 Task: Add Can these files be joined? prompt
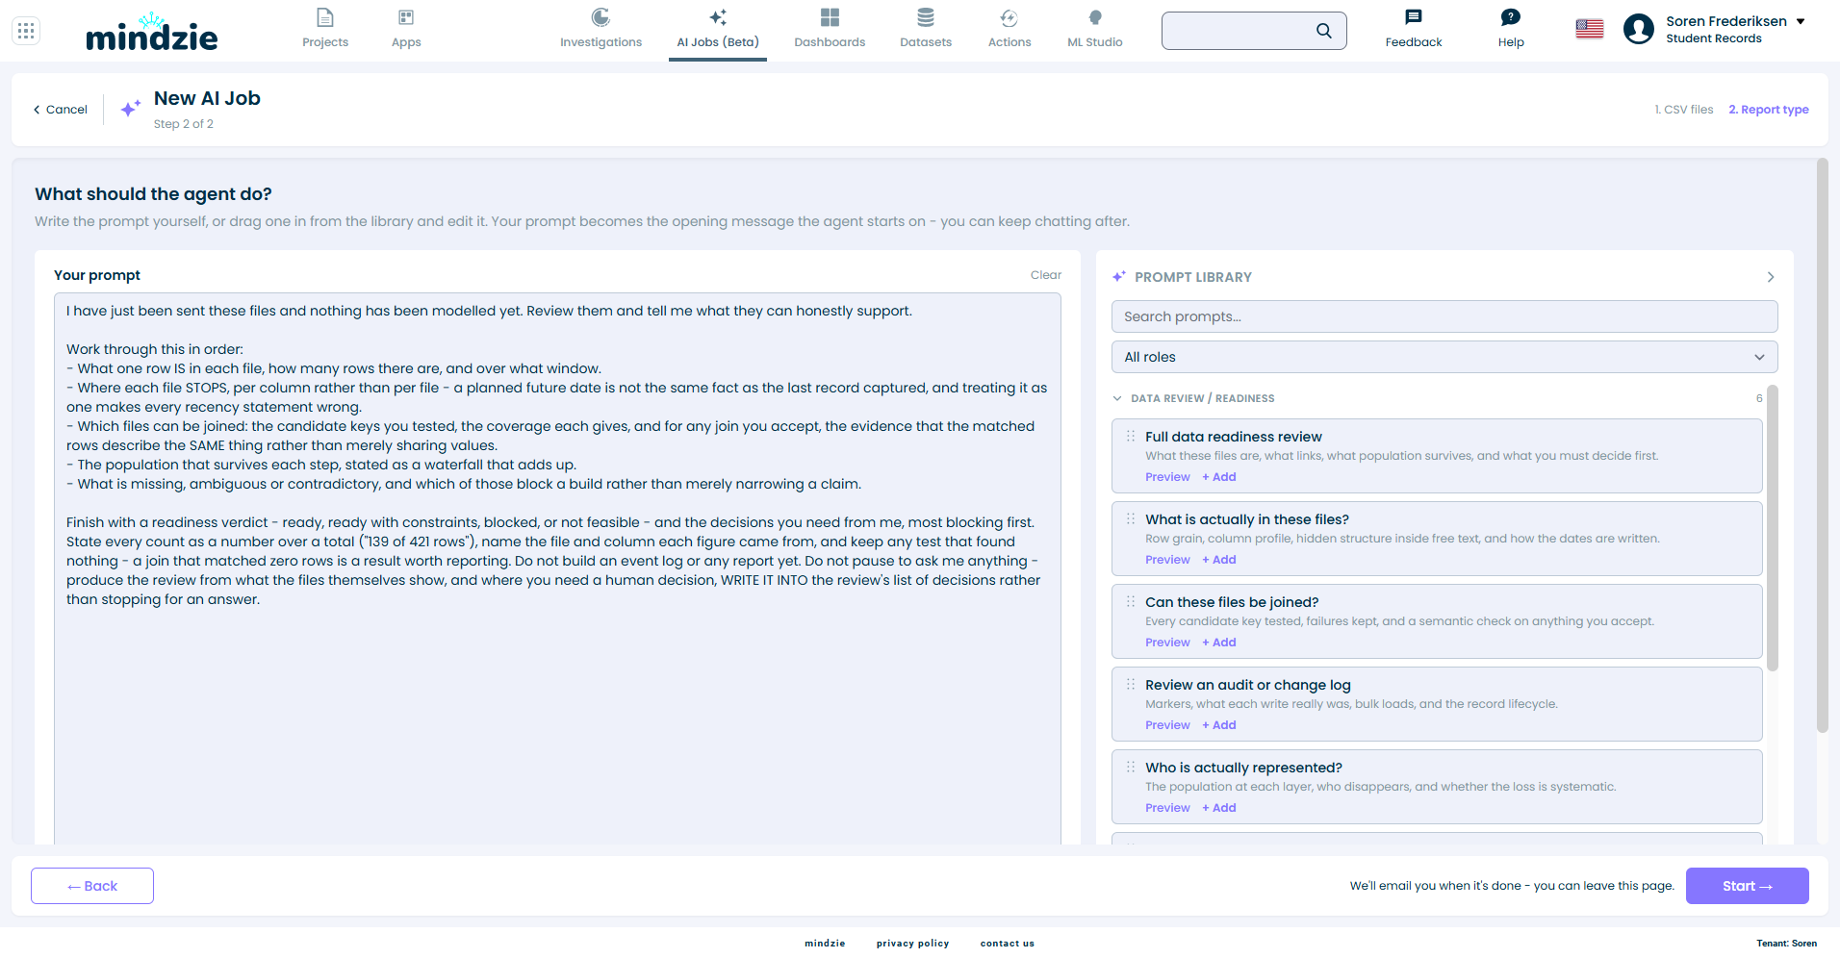tap(1219, 643)
